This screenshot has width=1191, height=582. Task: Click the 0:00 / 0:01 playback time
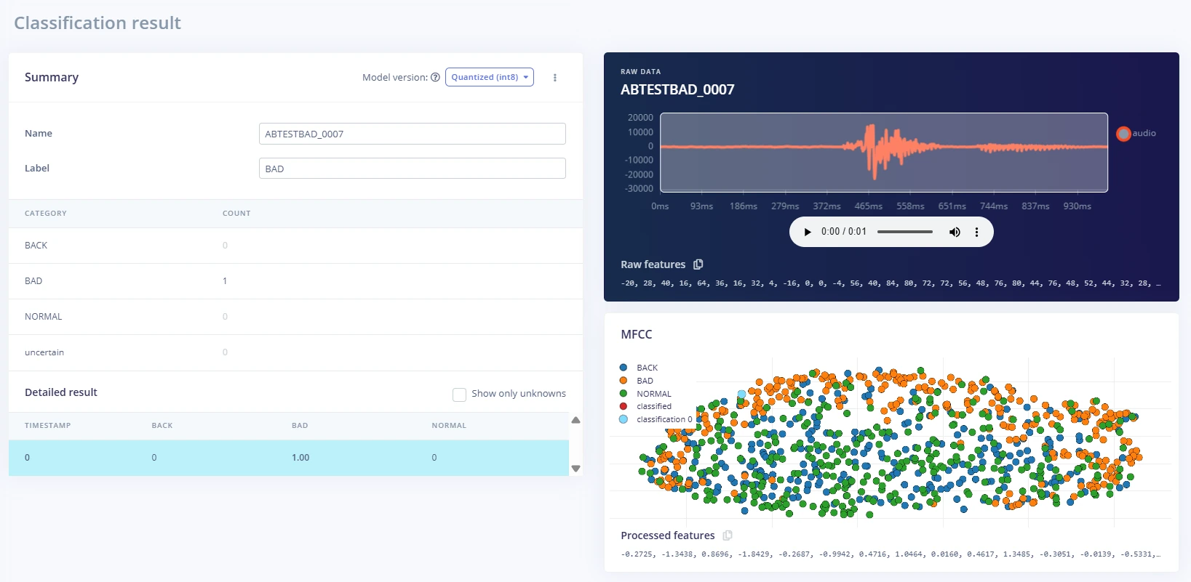[x=844, y=232]
